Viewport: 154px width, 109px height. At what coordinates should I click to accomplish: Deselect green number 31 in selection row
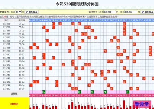click(x=127, y=92)
